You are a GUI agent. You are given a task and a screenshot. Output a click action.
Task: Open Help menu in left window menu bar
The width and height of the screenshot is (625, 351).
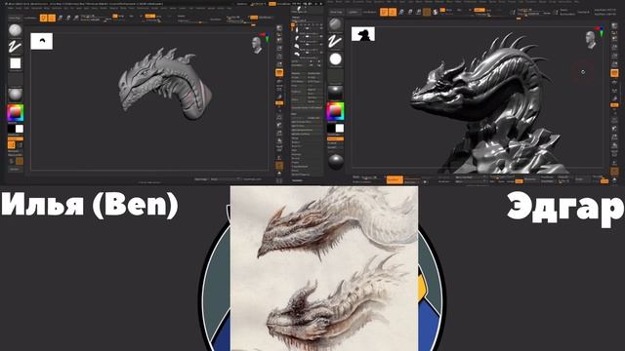coord(229,8)
